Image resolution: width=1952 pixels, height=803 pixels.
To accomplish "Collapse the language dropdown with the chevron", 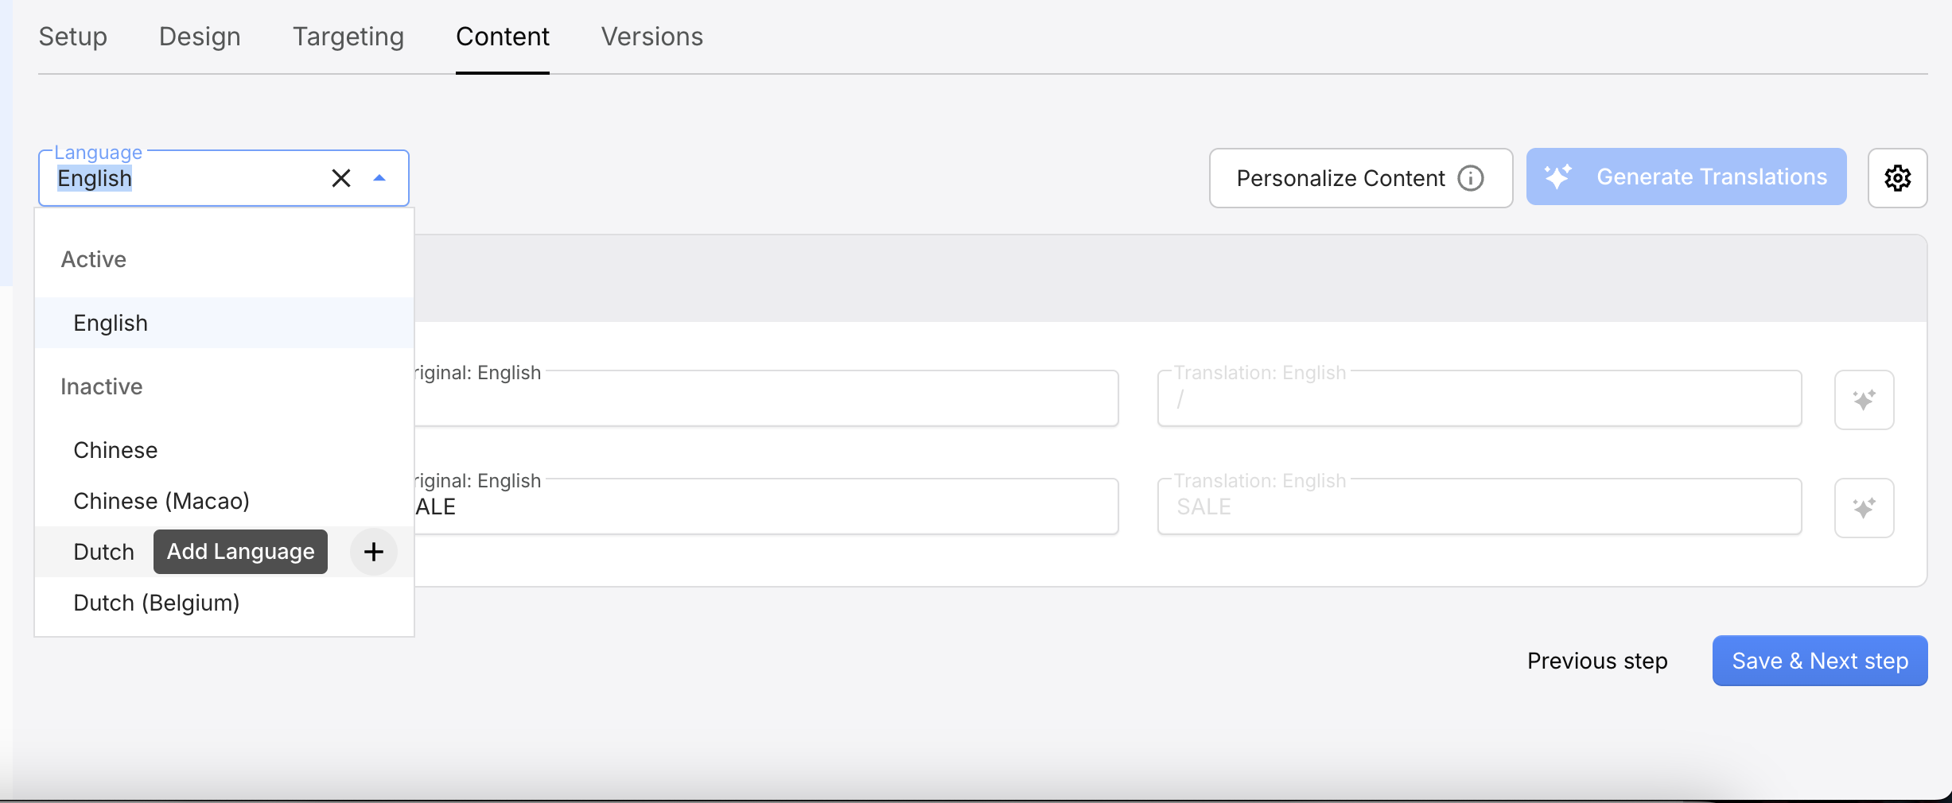I will [379, 178].
